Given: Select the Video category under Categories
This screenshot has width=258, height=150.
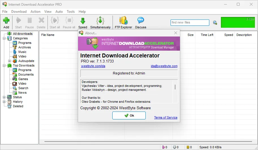Looking at the screenshot, I should (22, 56).
